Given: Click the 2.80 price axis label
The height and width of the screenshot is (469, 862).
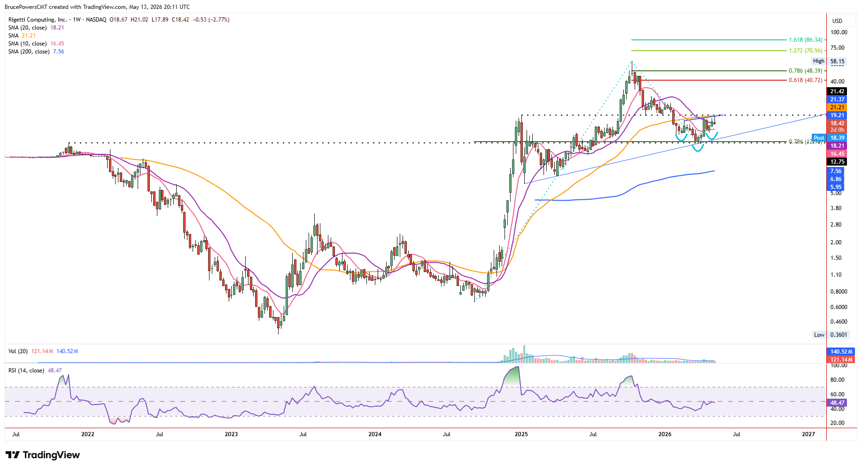Looking at the screenshot, I should 836,225.
